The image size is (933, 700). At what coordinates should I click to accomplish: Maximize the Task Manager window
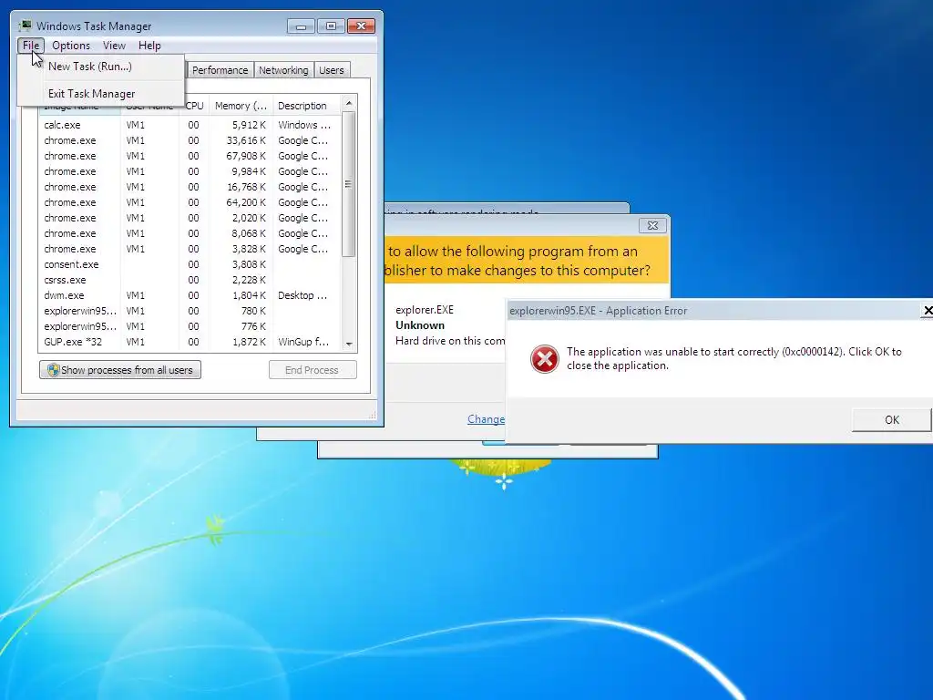(x=331, y=26)
